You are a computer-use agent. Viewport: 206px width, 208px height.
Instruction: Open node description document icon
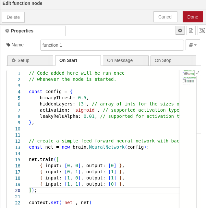coord(191,31)
